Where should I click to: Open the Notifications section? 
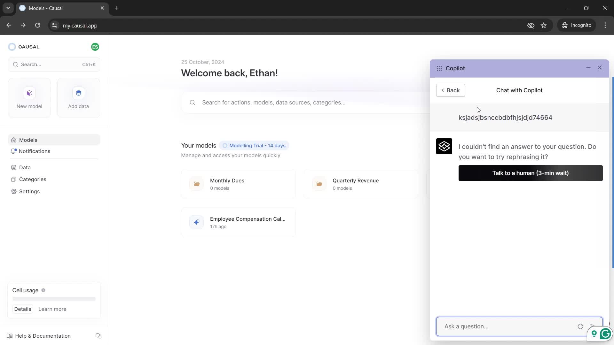[35, 151]
